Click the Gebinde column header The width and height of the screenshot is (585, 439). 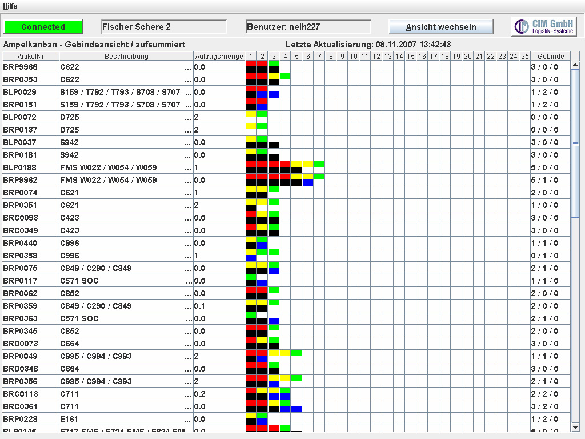(x=550, y=56)
